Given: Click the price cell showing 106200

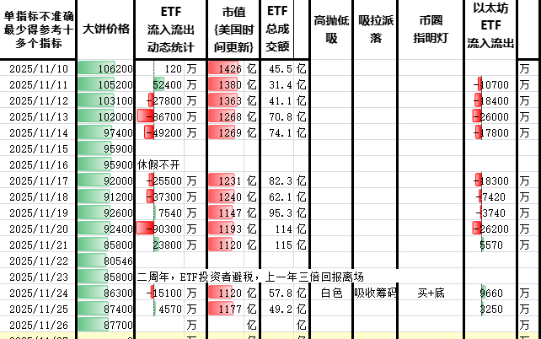Looking at the screenshot, I should 106,69.
